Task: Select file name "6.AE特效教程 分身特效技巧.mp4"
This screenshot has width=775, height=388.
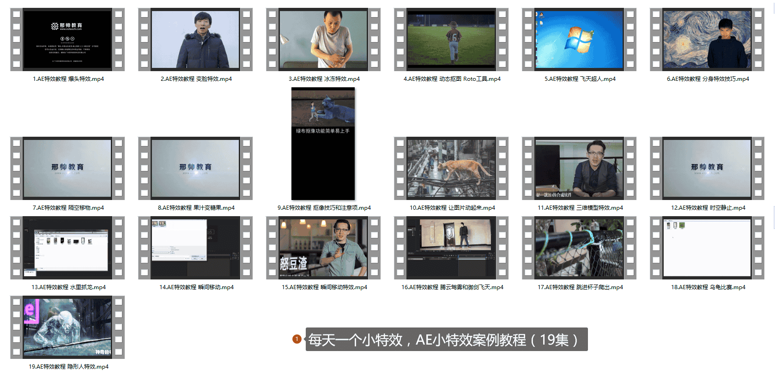Action: coord(708,79)
